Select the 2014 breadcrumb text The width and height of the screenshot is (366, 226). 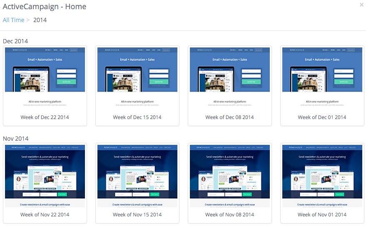click(x=40, y=20)
